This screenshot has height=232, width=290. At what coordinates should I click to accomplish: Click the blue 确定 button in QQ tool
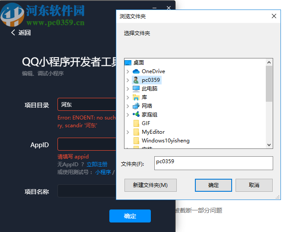(x=130, y=216)
